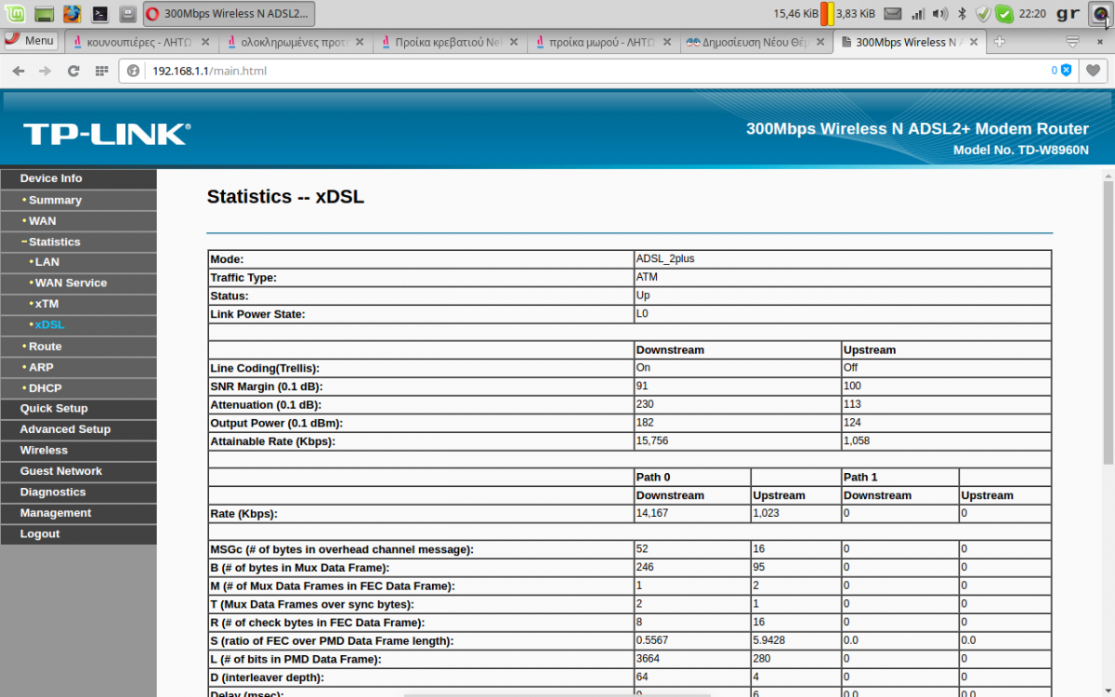Open Advanced Setup in sidebar
This screenshot has height=697, width=1115.
[x=78, y=429]
